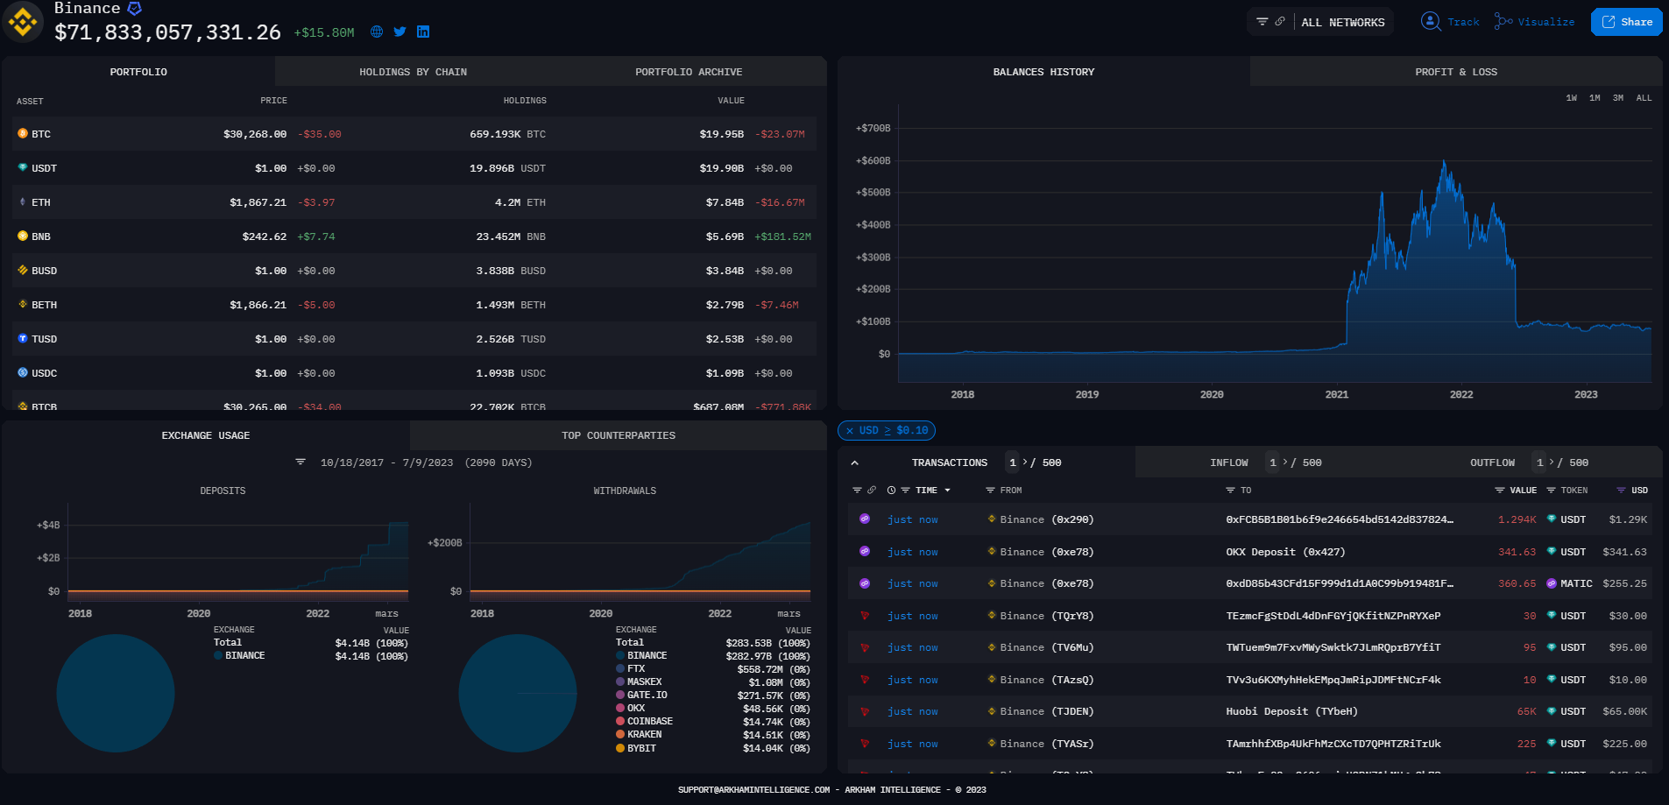Advance transactions page with the chevron
The height and width of the screenshot is (805, 1669).
[1025, 463]
